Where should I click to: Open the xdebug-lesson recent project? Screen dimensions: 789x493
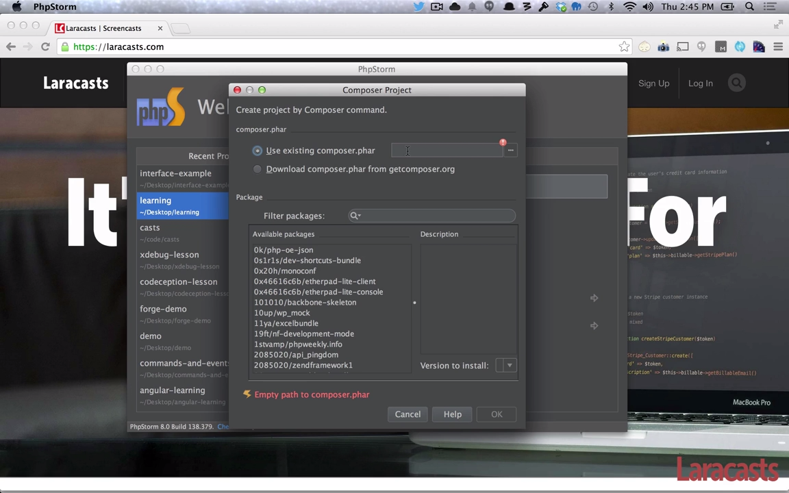pyautogui.click(x=182, y=260)
